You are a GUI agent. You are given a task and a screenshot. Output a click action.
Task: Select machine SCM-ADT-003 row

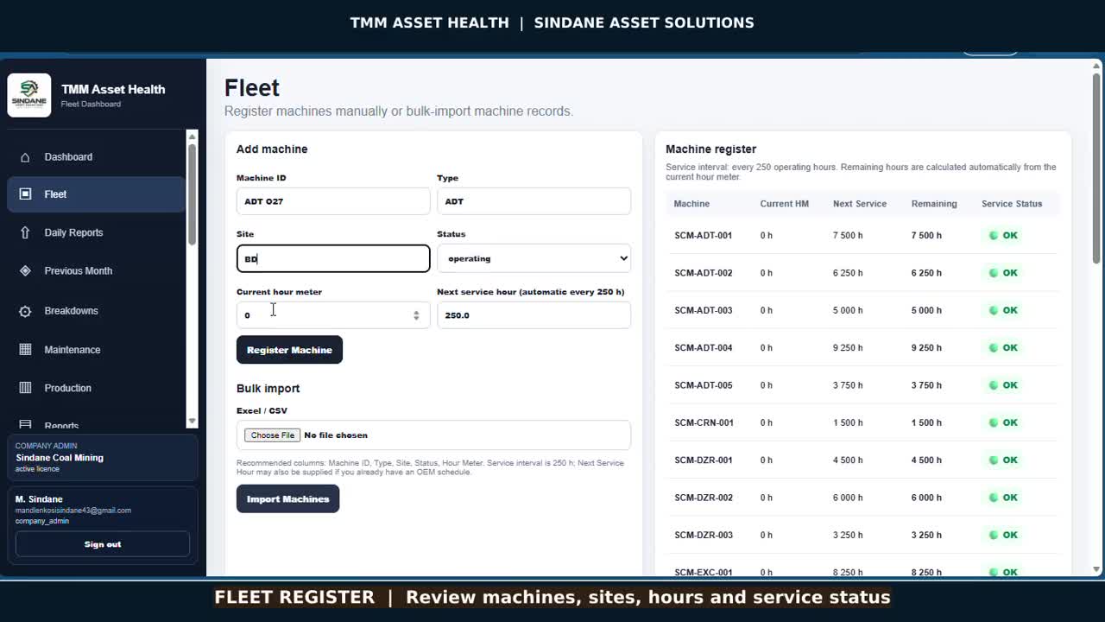862,310
